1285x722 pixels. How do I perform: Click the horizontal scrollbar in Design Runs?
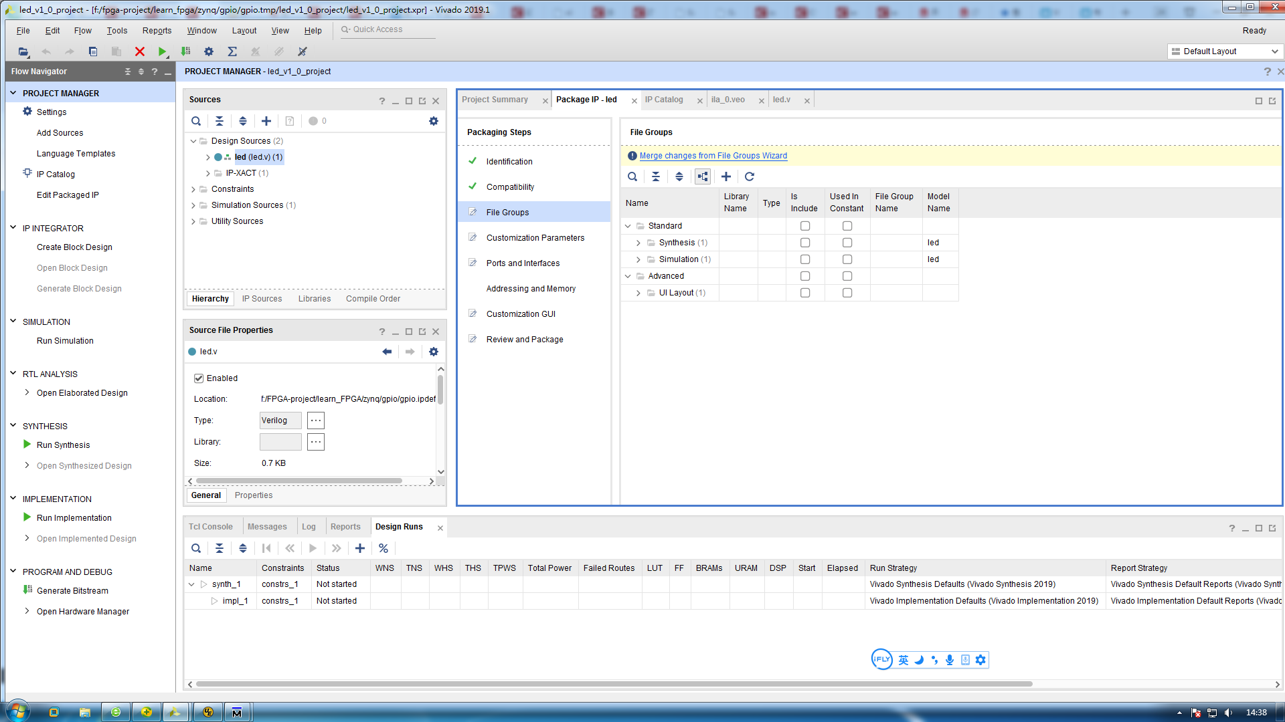[x=614, y=684]
